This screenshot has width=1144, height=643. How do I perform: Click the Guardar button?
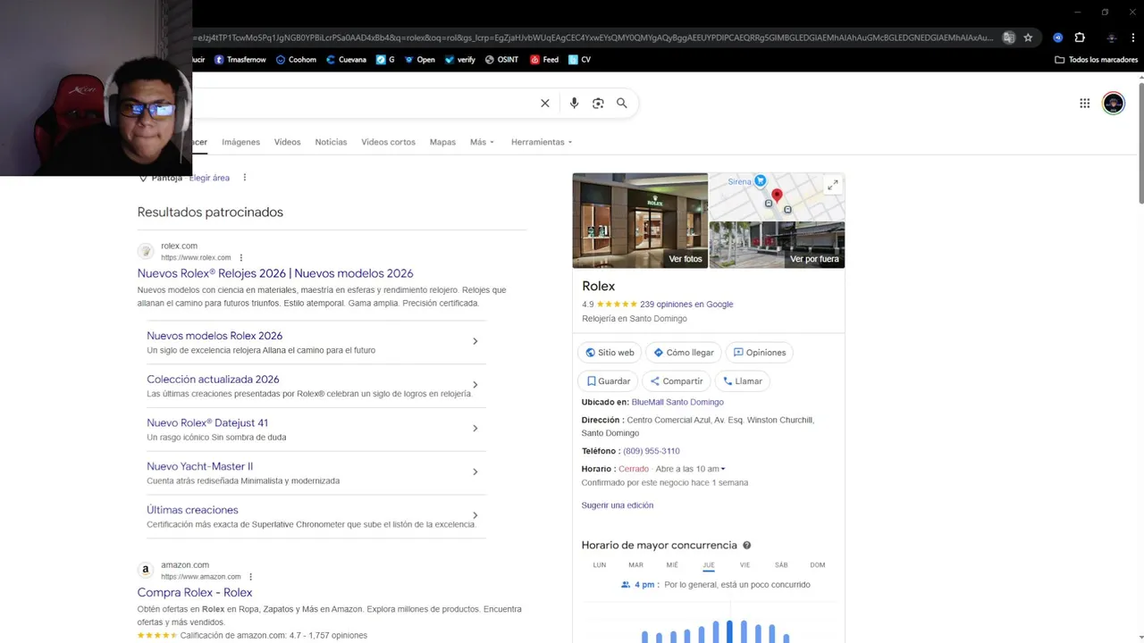608,381
